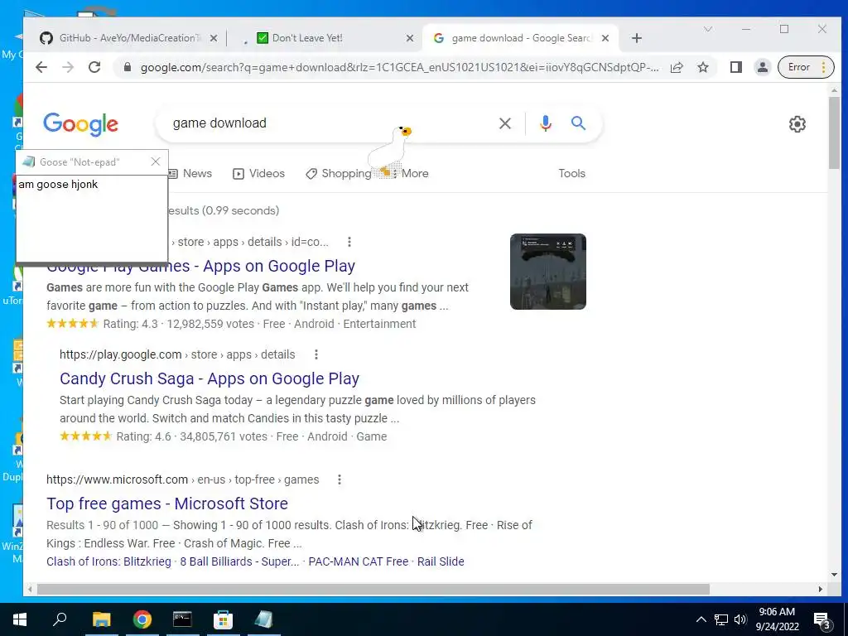Switch to News results
The width and height of the screenshot is (848, 636).
190,174
